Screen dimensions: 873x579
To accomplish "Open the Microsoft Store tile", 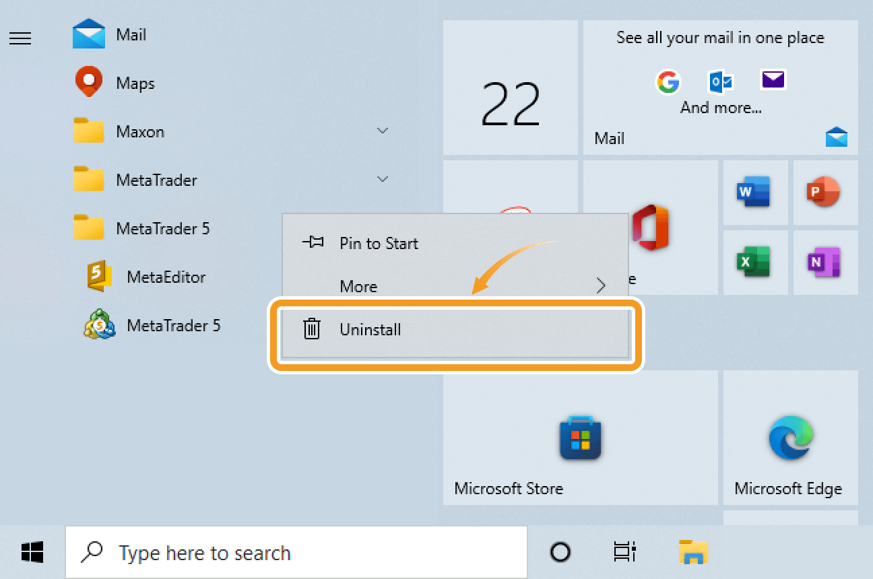I will (x=579, y=438).
